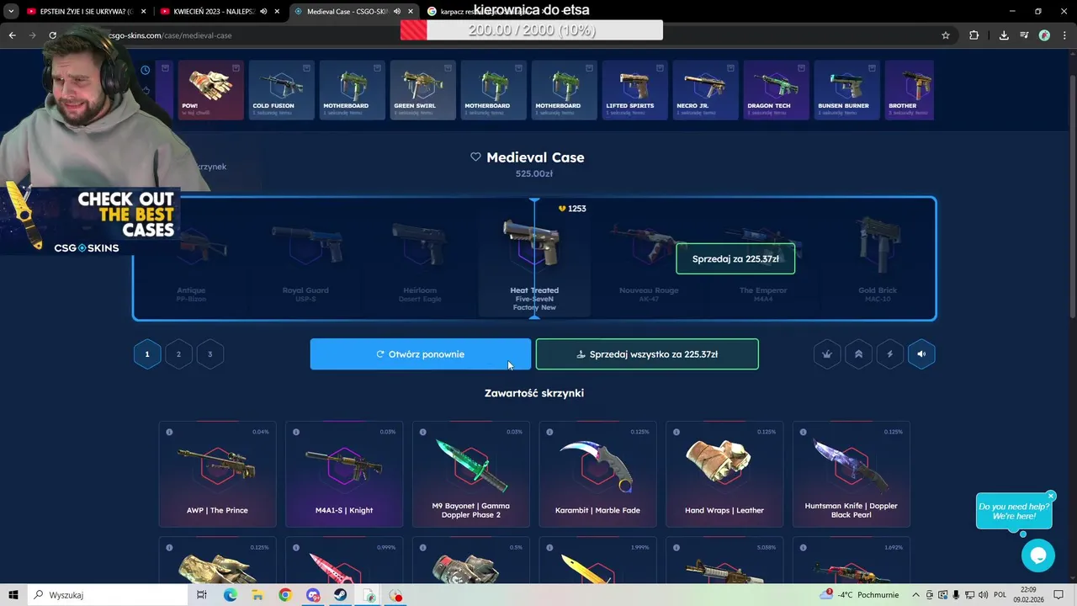1077x606 pixels.
Task: Show hidden system tray icons
Action: click(915, 595)
